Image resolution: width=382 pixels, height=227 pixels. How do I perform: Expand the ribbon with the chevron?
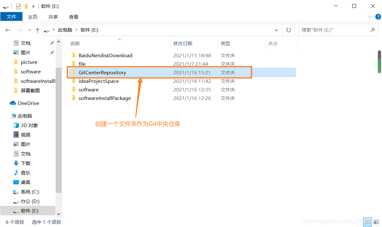point(370,17)
